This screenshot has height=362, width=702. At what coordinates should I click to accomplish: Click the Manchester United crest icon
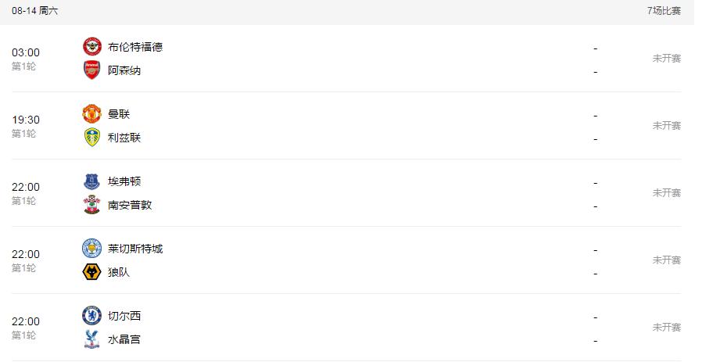[x=92, y=113]
